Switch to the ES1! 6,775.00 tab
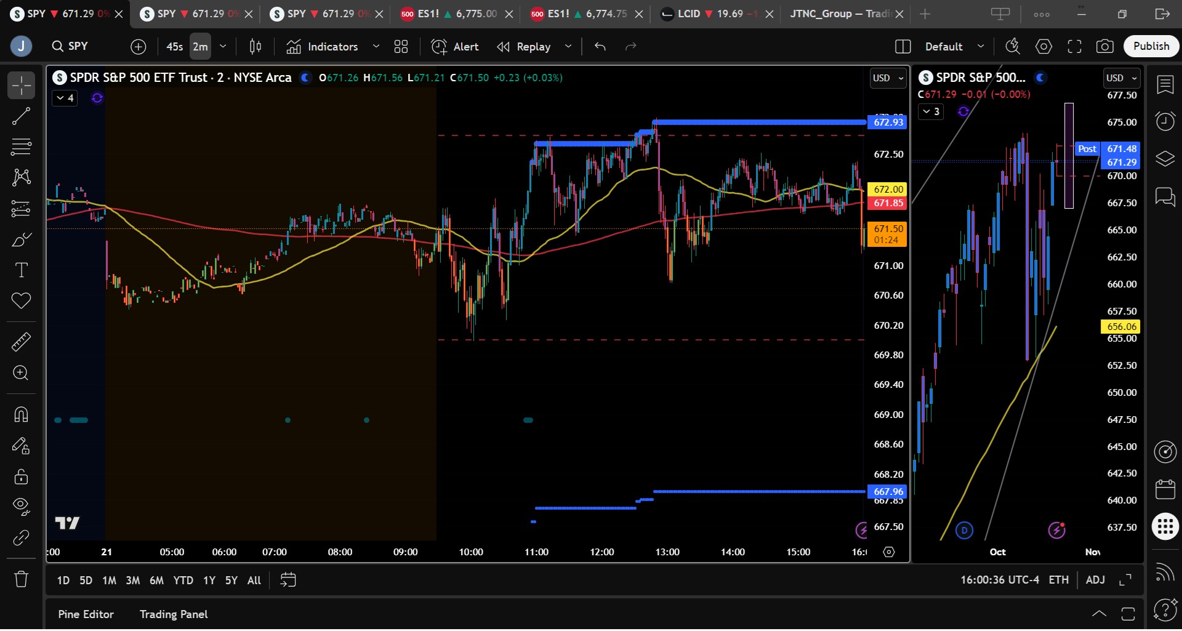This screenshot has height=631, width=1182. [455, 14]
